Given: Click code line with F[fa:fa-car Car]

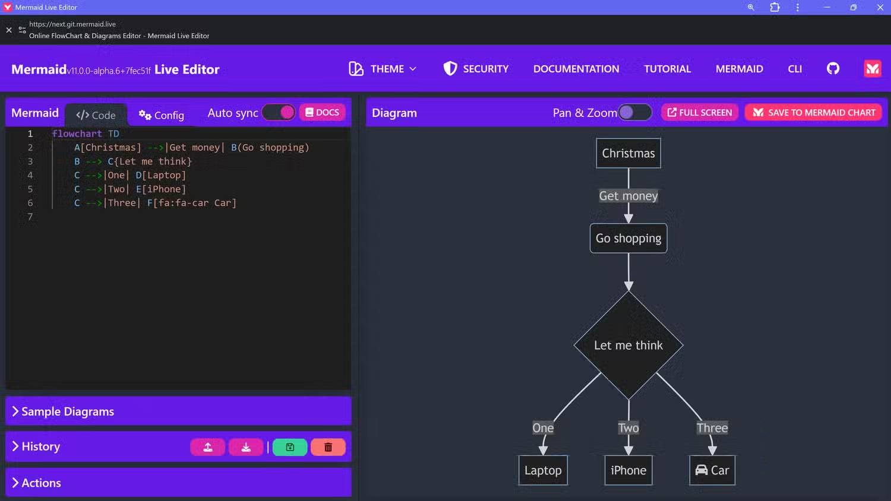Looking at the screenshot, I should pos(155,203).
